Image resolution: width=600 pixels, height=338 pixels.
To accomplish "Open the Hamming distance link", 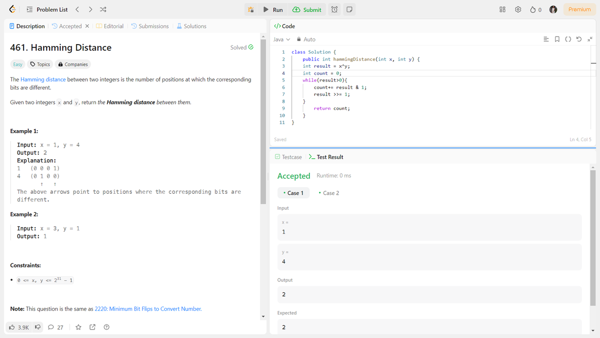I will pos(43,79).
